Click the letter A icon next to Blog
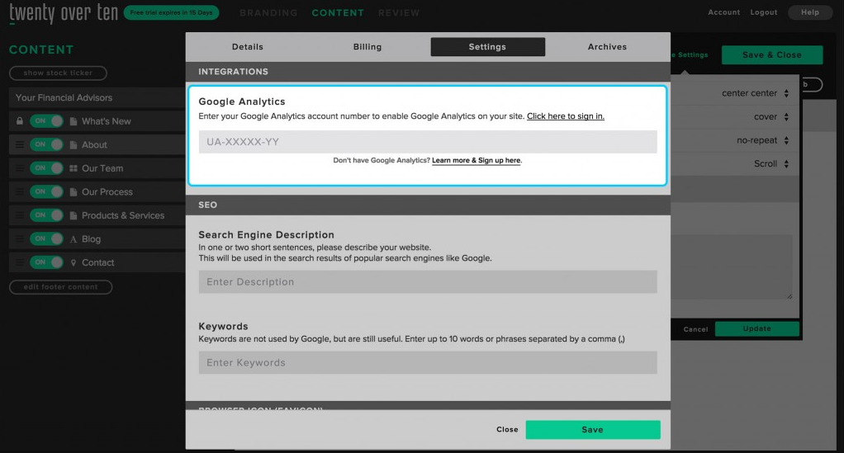Screen dimensions: 844x453 click(73, 238)
